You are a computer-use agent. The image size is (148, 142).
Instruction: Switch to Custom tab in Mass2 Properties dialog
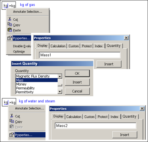[89, 117]
